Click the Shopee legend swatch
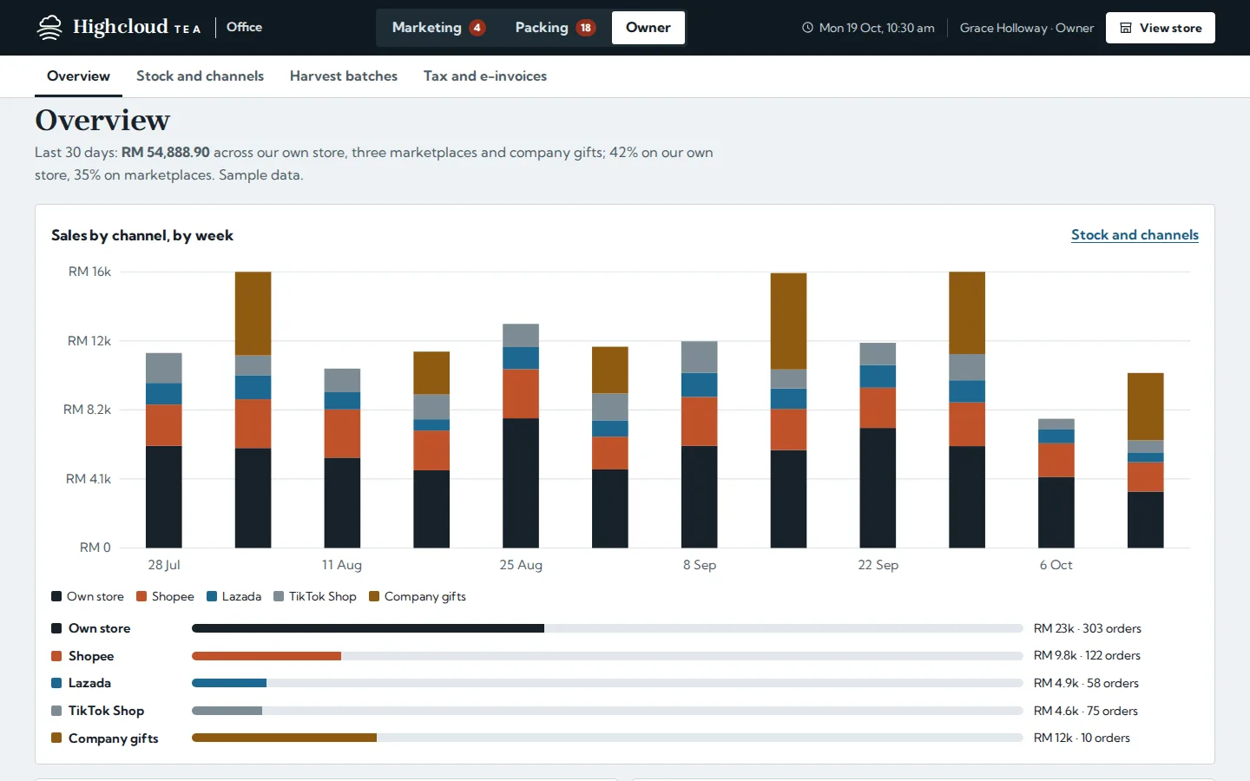This screenshot has height=781, width=1250. 141,596
